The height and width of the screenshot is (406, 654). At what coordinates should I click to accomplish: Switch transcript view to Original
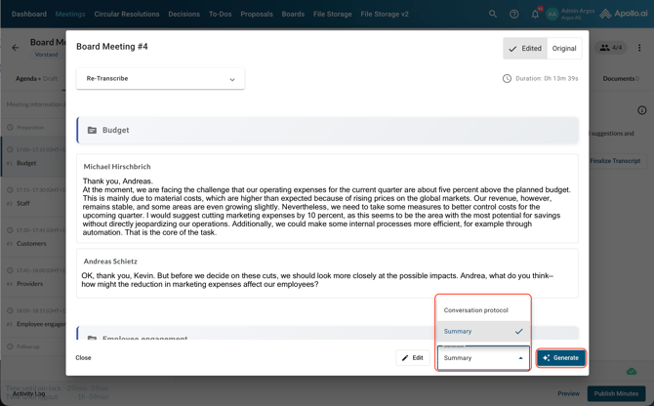click(564, 48)
